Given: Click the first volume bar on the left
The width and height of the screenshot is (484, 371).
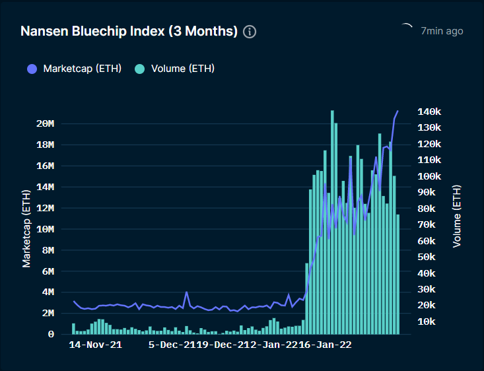Looking at the screenshot, I should [x=73, y=329].
